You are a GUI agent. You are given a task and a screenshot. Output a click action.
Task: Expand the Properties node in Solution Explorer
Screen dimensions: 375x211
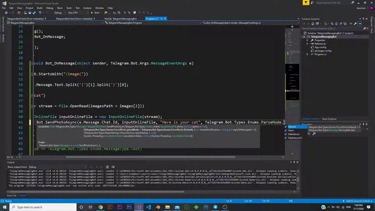point(307,40)
